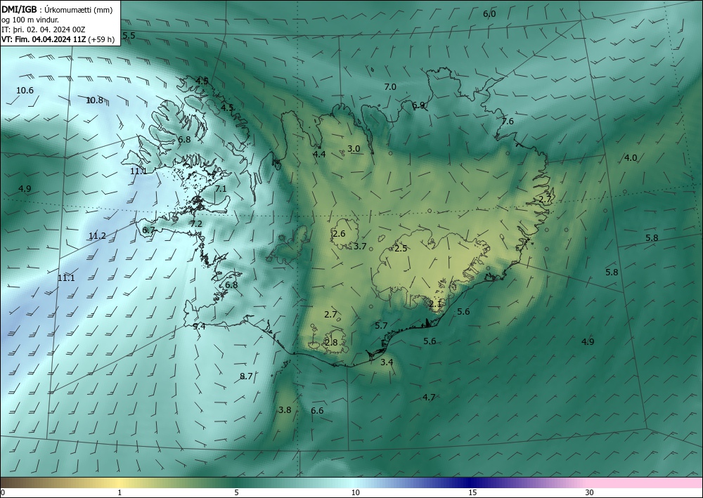Click the 4.0 value label
Image resolution: width=703 pixels, height=498 pixels.
631,157
